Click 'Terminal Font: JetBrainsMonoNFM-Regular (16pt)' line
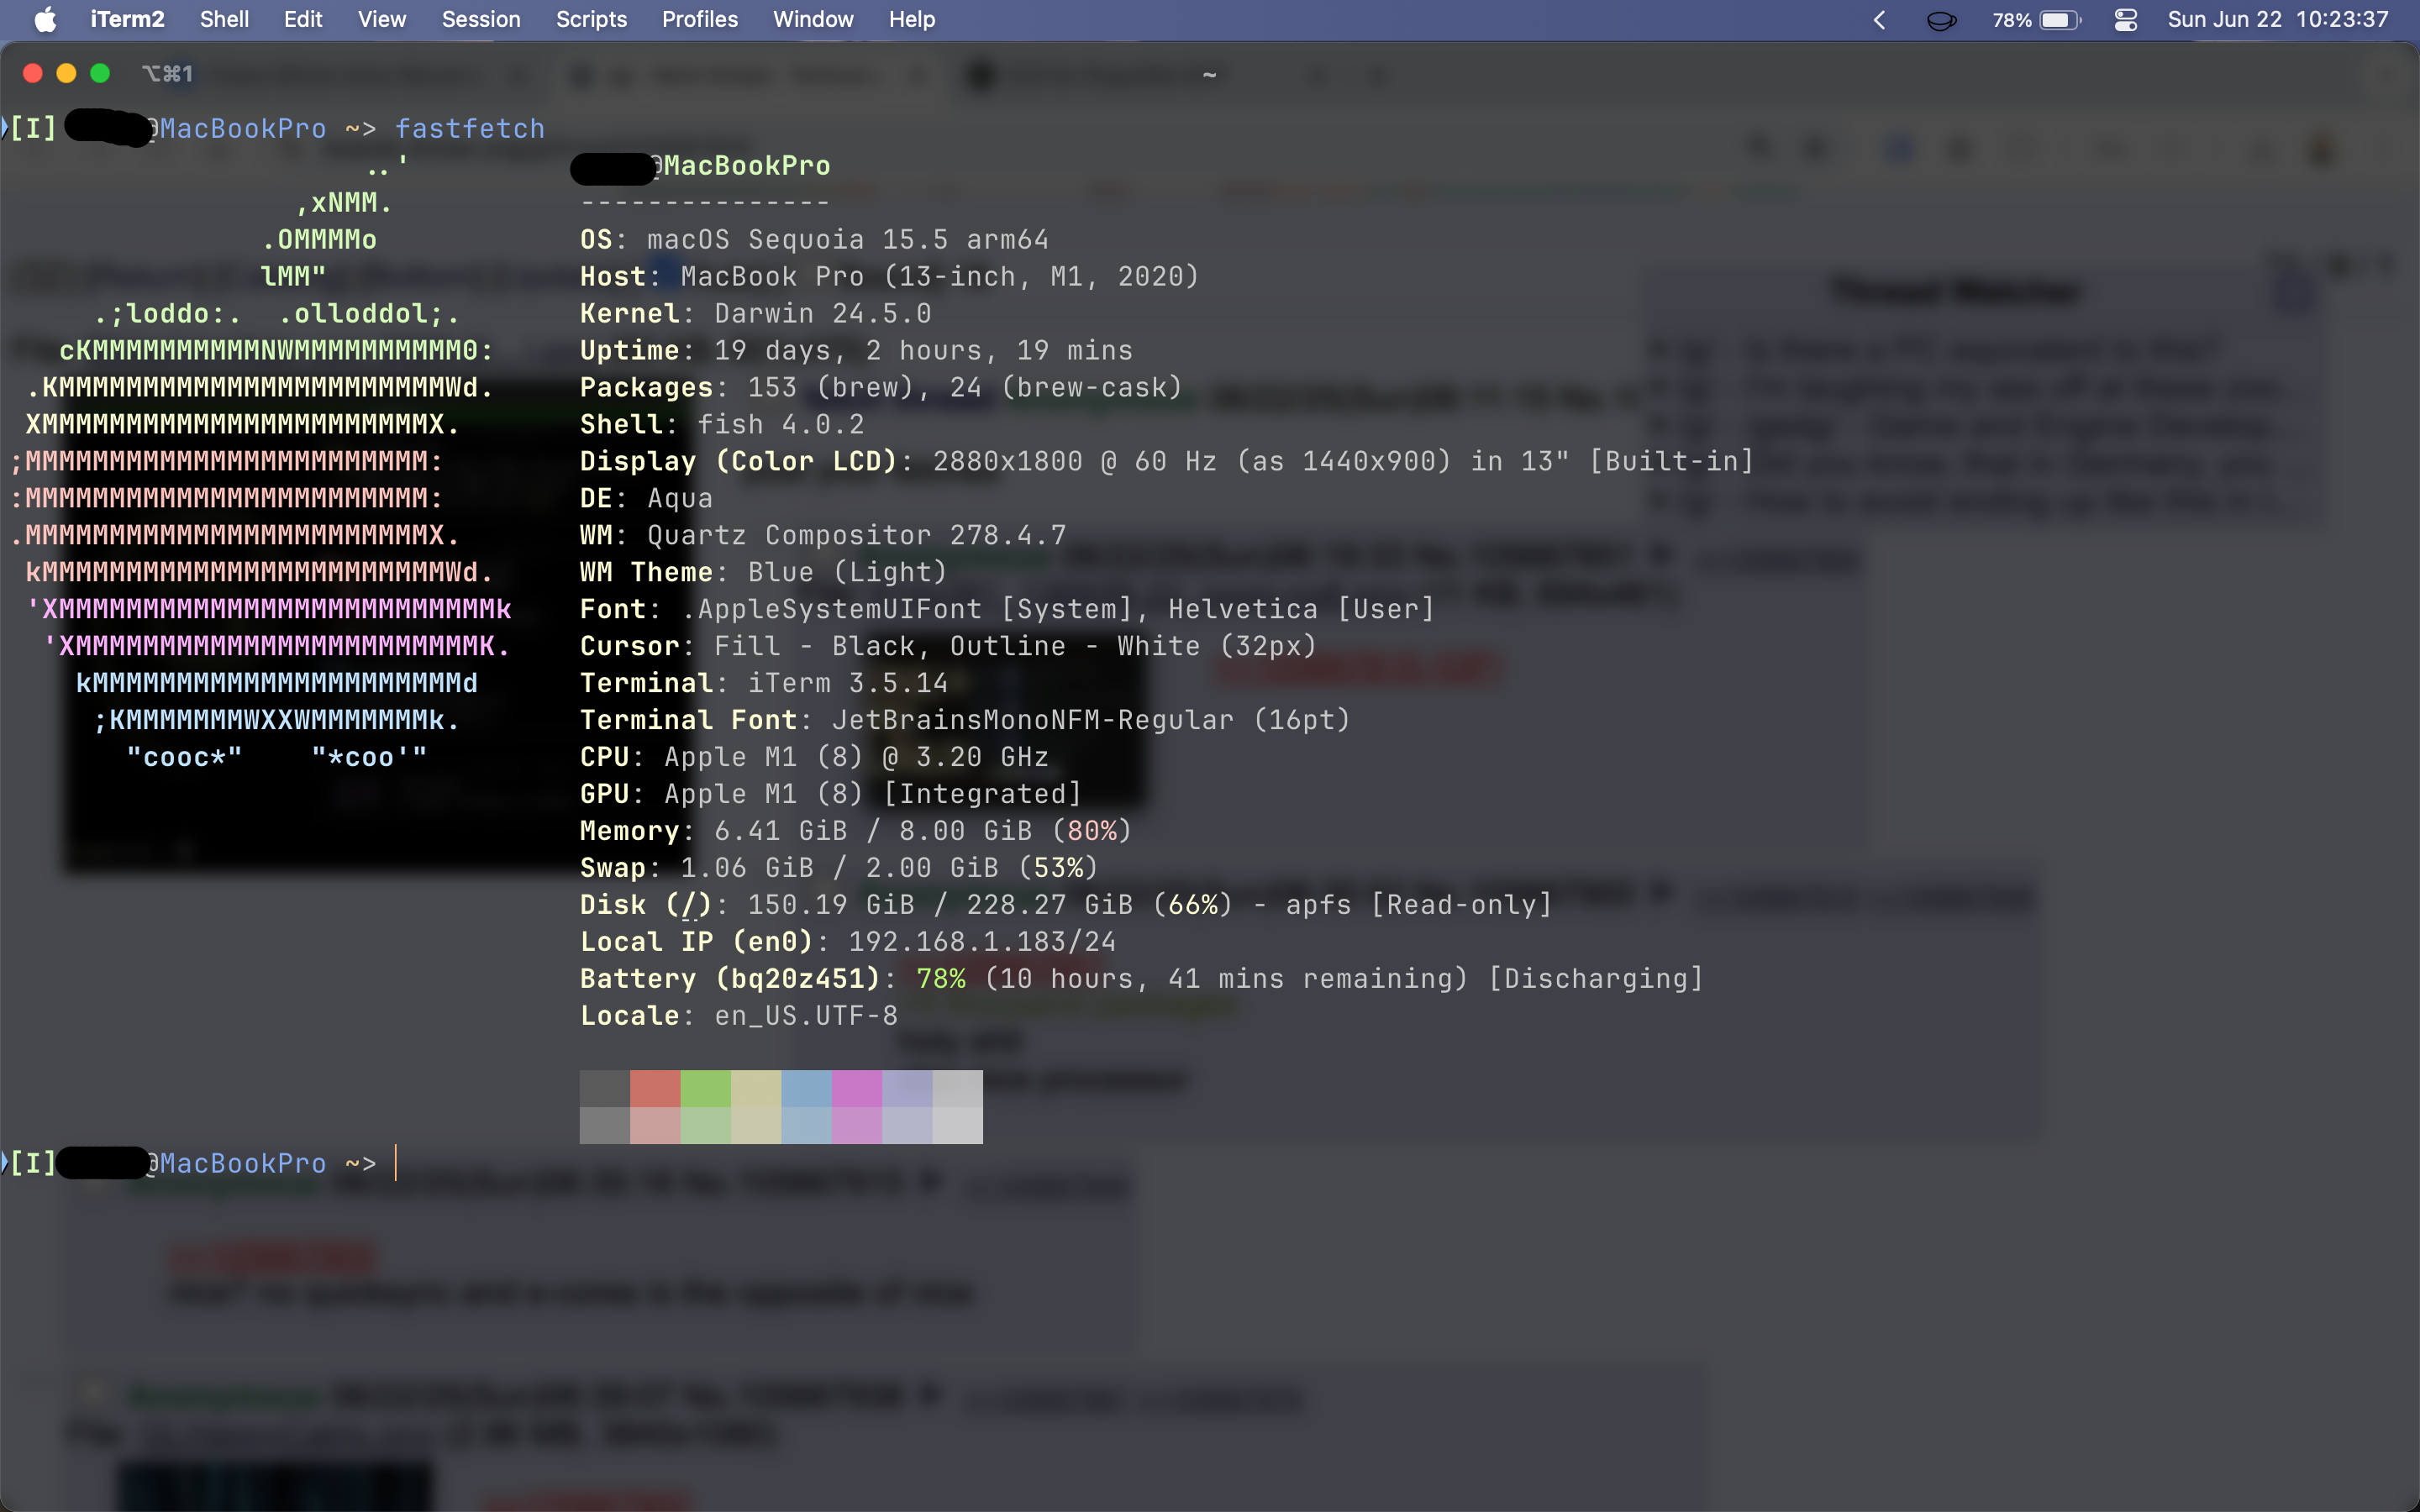 [x=966, y=721]
